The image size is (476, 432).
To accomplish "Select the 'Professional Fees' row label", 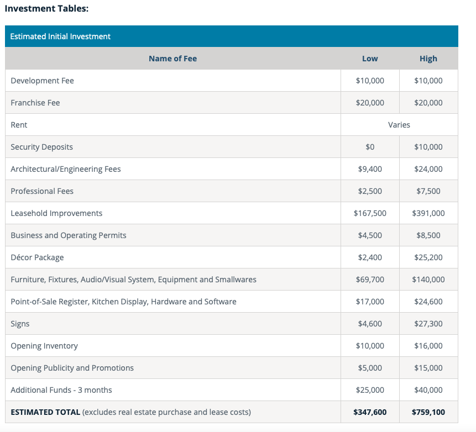I will coord(42,191).
